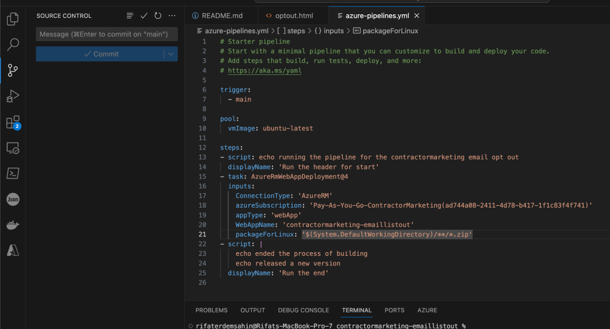The height and width of the screenshot is (329, 610).
Task: Click 'contractormarketing-emaillistout' WebAppName value
Action: click(x=348, y=225)
